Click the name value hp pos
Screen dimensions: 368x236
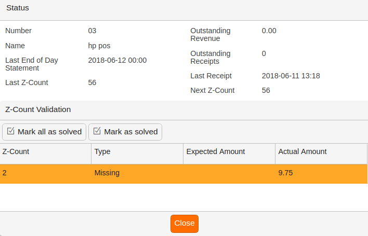[x=99, y=46]
